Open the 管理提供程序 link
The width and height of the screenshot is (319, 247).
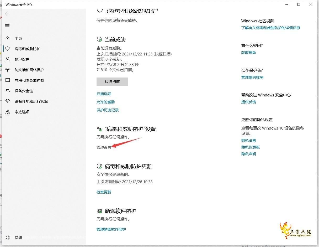pyautogui.click(x=252, y=77)
